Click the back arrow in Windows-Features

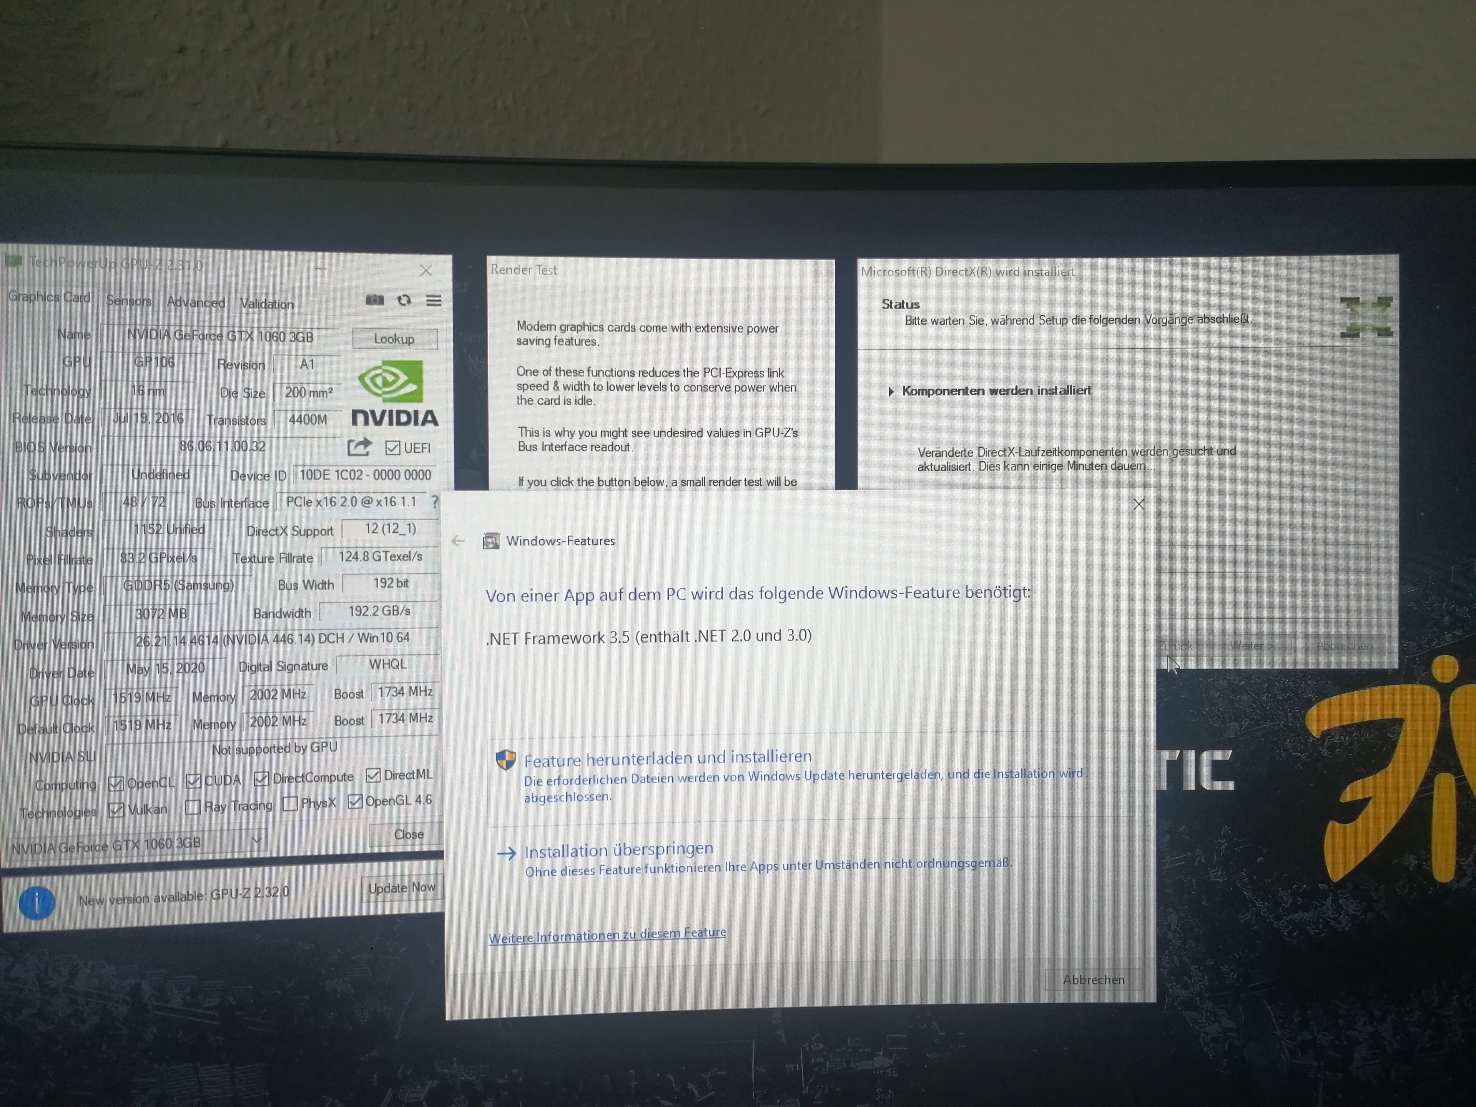coord(458,541)
